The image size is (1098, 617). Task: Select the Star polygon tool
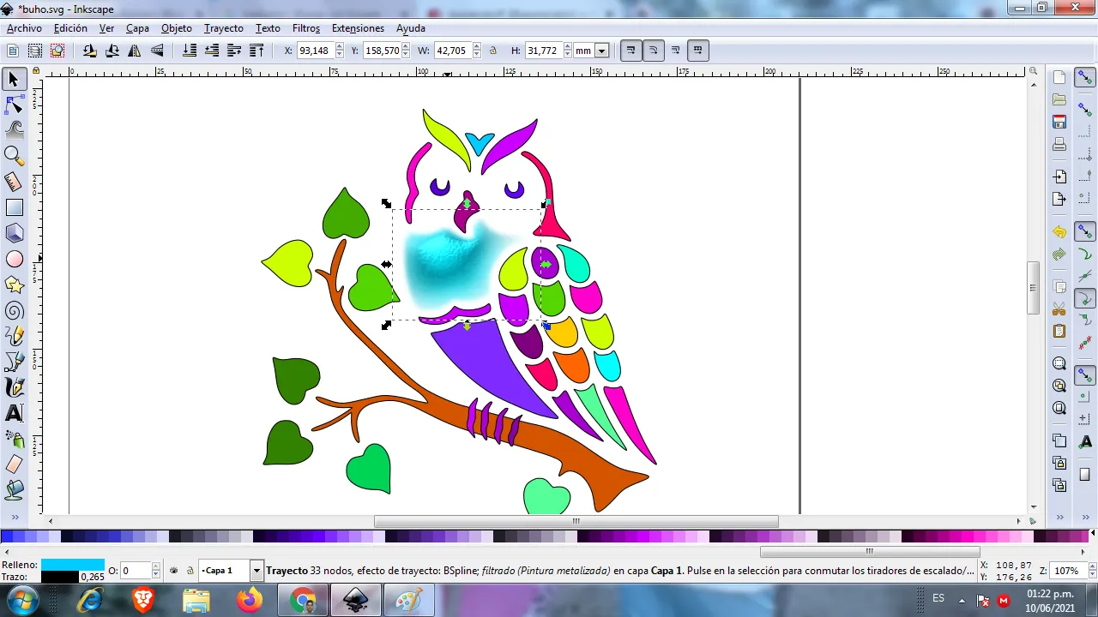coord(14,285)
